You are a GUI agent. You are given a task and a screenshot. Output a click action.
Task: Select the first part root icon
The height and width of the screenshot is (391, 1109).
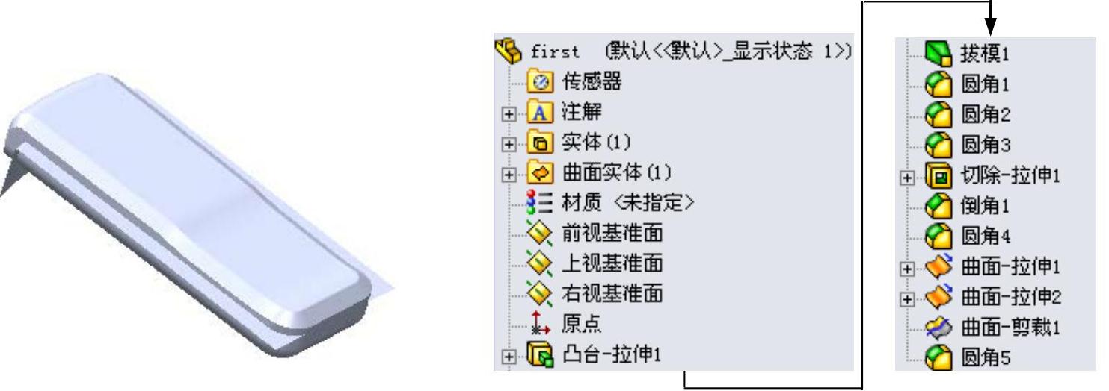point(508,53)
